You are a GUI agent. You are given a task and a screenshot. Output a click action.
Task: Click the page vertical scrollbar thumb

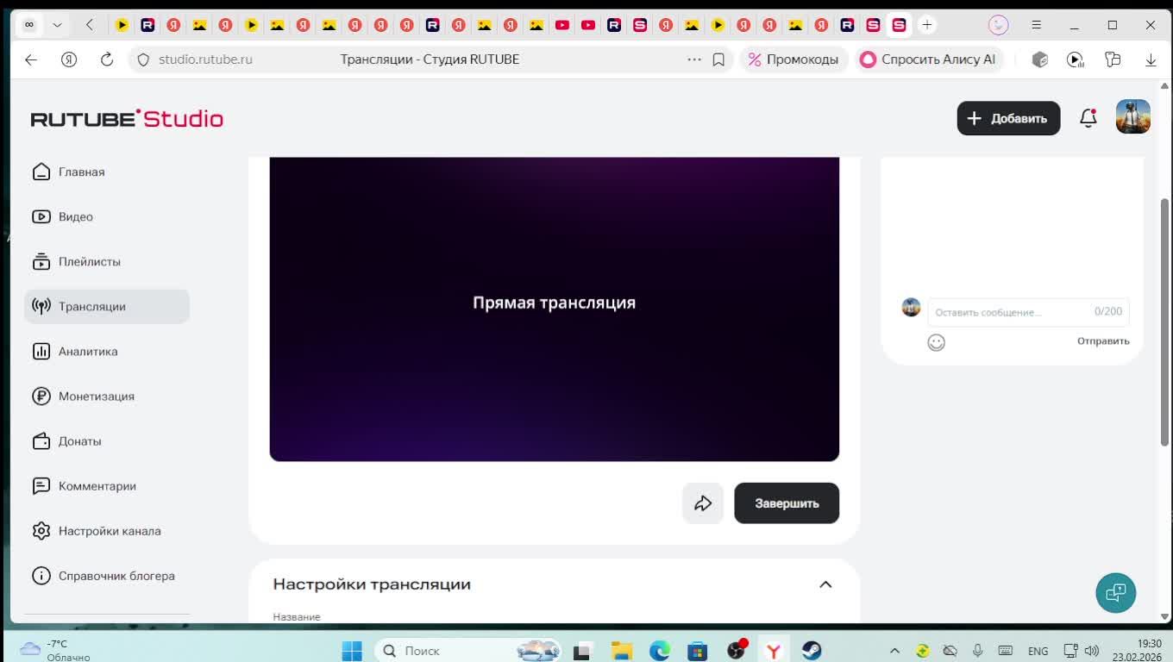1164,323
